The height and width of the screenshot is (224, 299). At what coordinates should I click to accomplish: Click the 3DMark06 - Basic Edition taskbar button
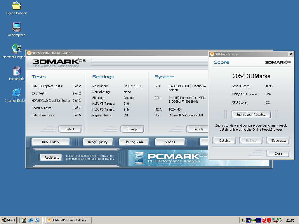[69, 220]
